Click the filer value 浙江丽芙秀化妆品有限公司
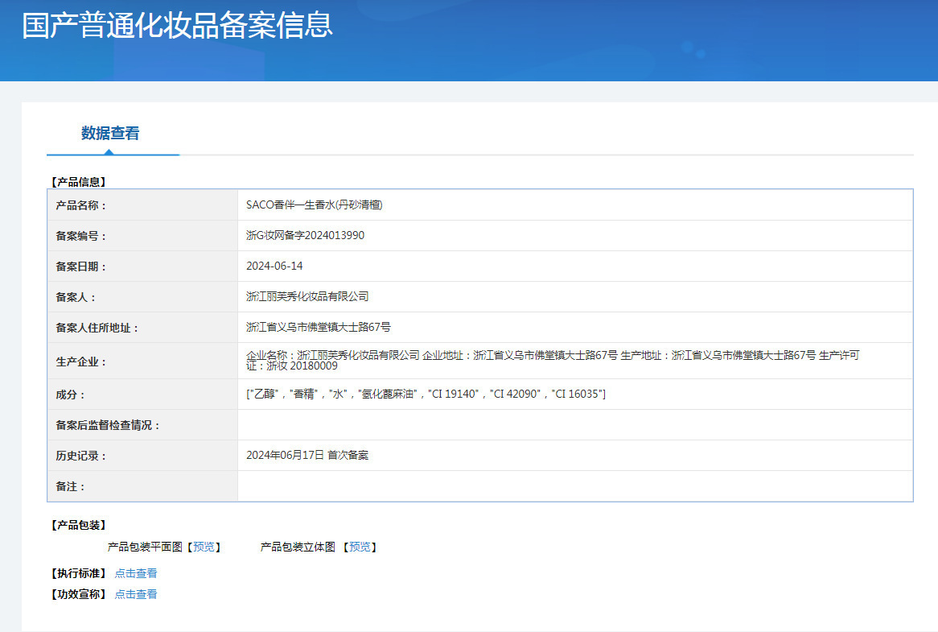This screenshot has height=632, width=938. (x=307, y=296)
